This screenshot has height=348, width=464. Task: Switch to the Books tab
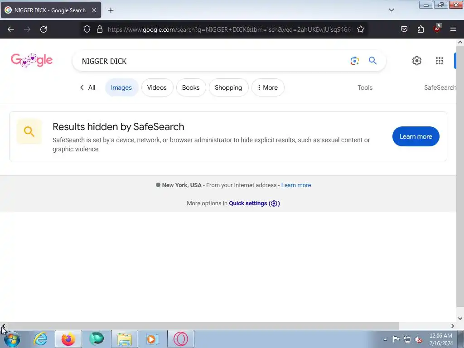(191, 87)
